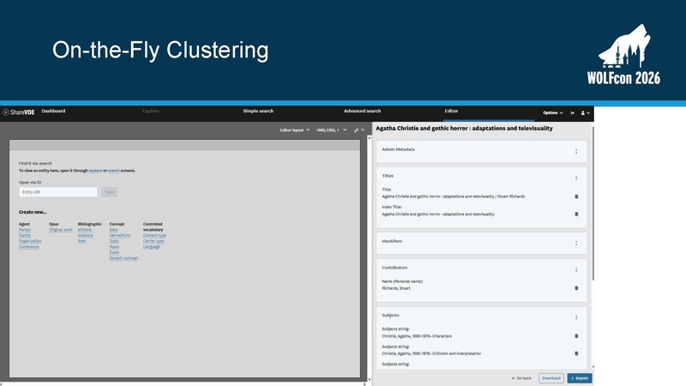Screen dimensions: 686x386
Task: Open the user account menu icon
Action: 585,113
